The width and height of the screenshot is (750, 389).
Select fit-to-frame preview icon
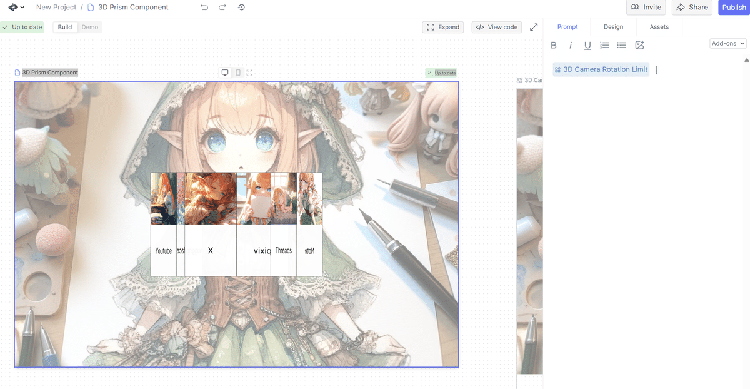249,73
